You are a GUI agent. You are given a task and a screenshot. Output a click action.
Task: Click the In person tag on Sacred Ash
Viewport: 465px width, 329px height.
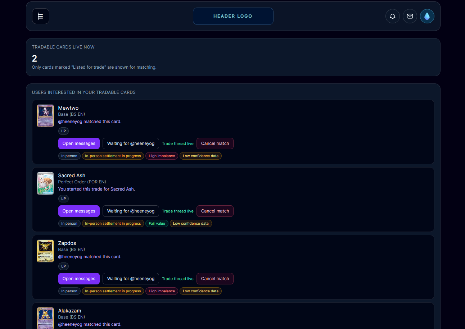69,224
